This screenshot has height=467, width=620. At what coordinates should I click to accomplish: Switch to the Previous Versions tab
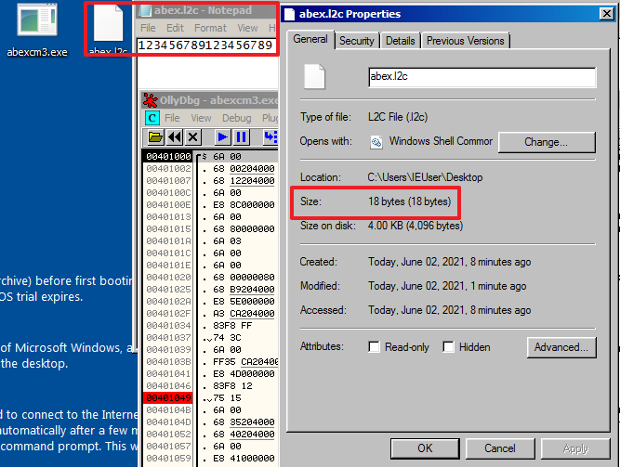pos(466,41)
